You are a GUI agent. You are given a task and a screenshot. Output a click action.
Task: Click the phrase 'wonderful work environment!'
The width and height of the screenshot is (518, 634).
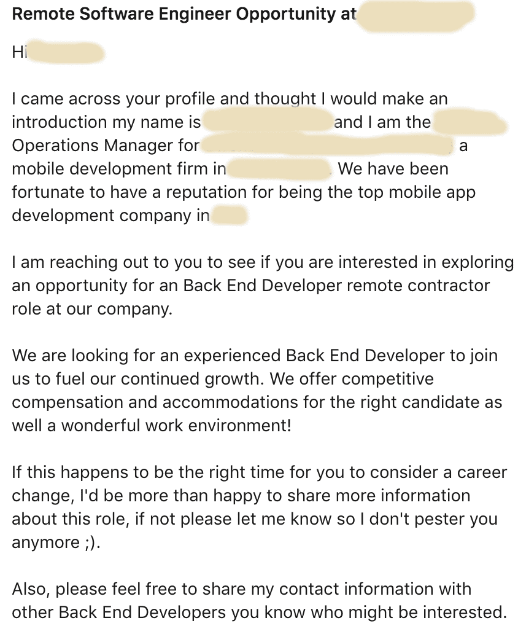(176, 426)
